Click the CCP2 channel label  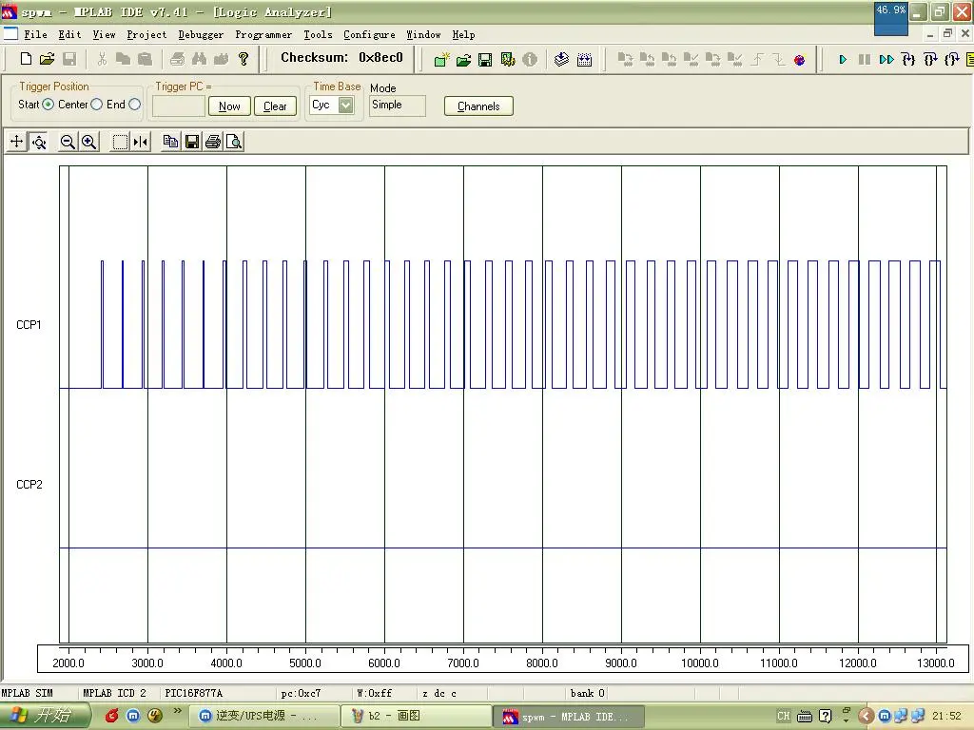click(x=29, y=484)
